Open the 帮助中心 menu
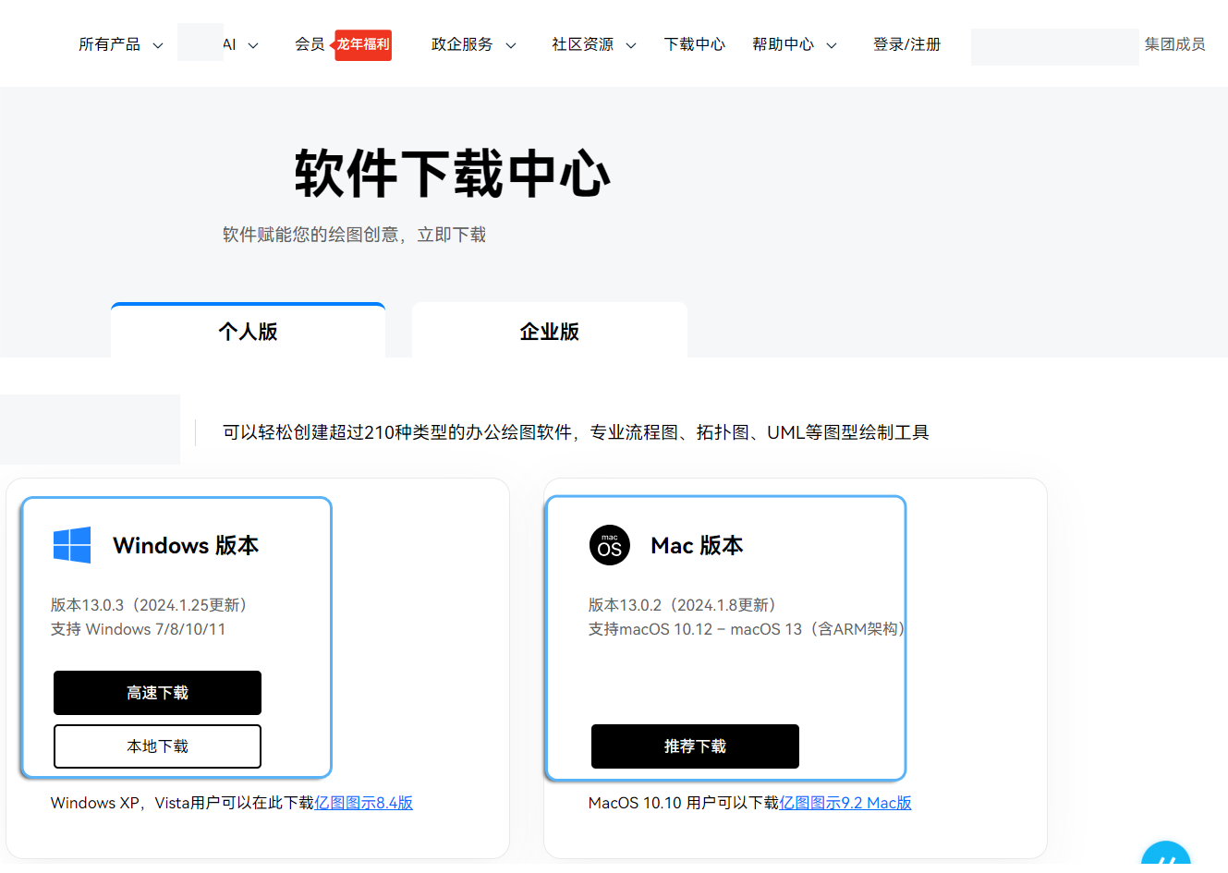 click(783, 44)
